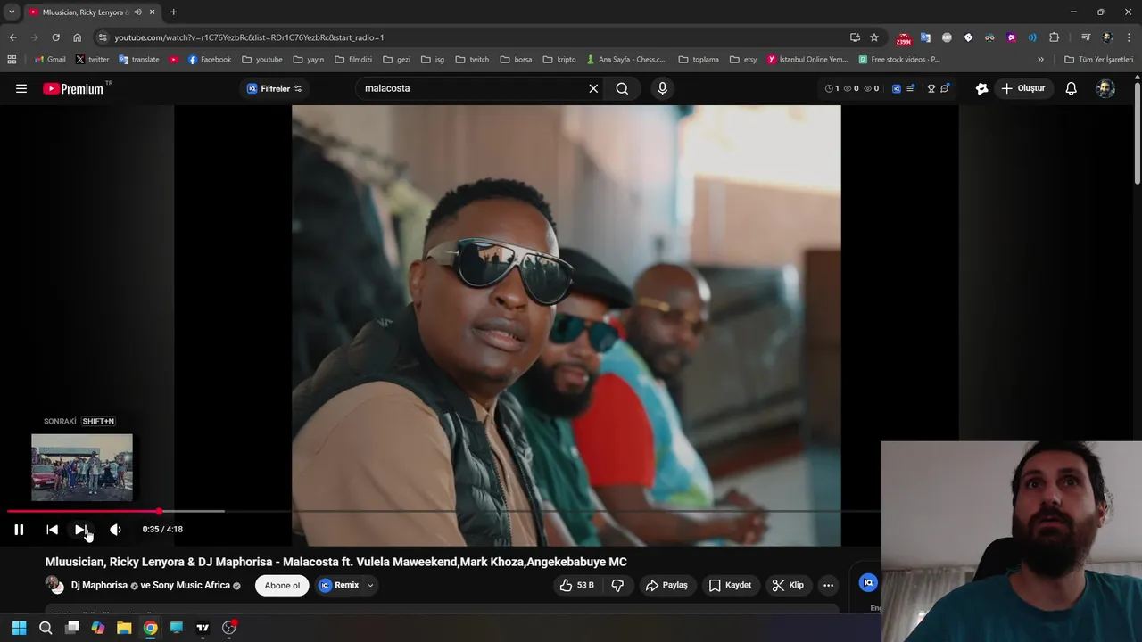Open the media control music-note icon
The height and width of the screenshot is (642, 1142).
[1086, 37]
